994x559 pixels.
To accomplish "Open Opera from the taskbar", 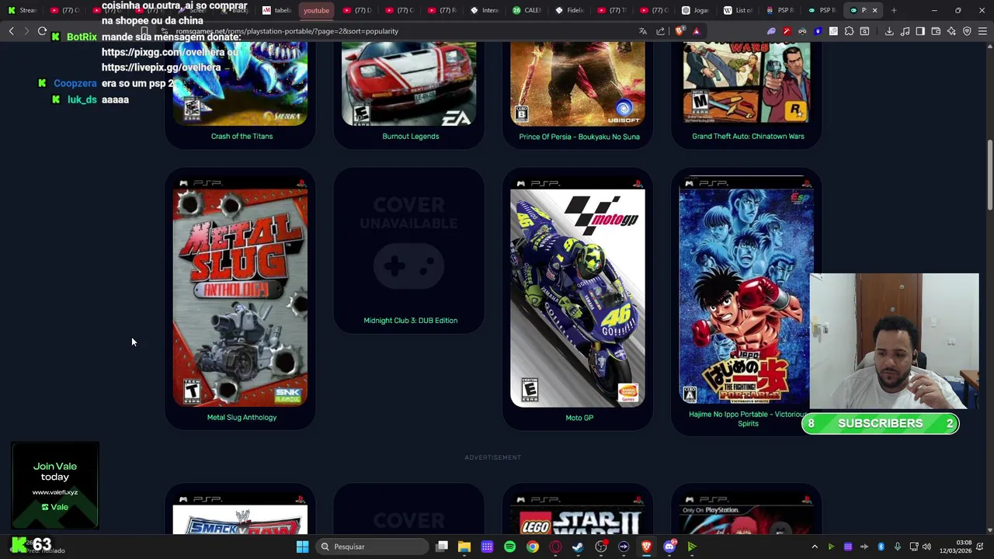I will point(555,547).
